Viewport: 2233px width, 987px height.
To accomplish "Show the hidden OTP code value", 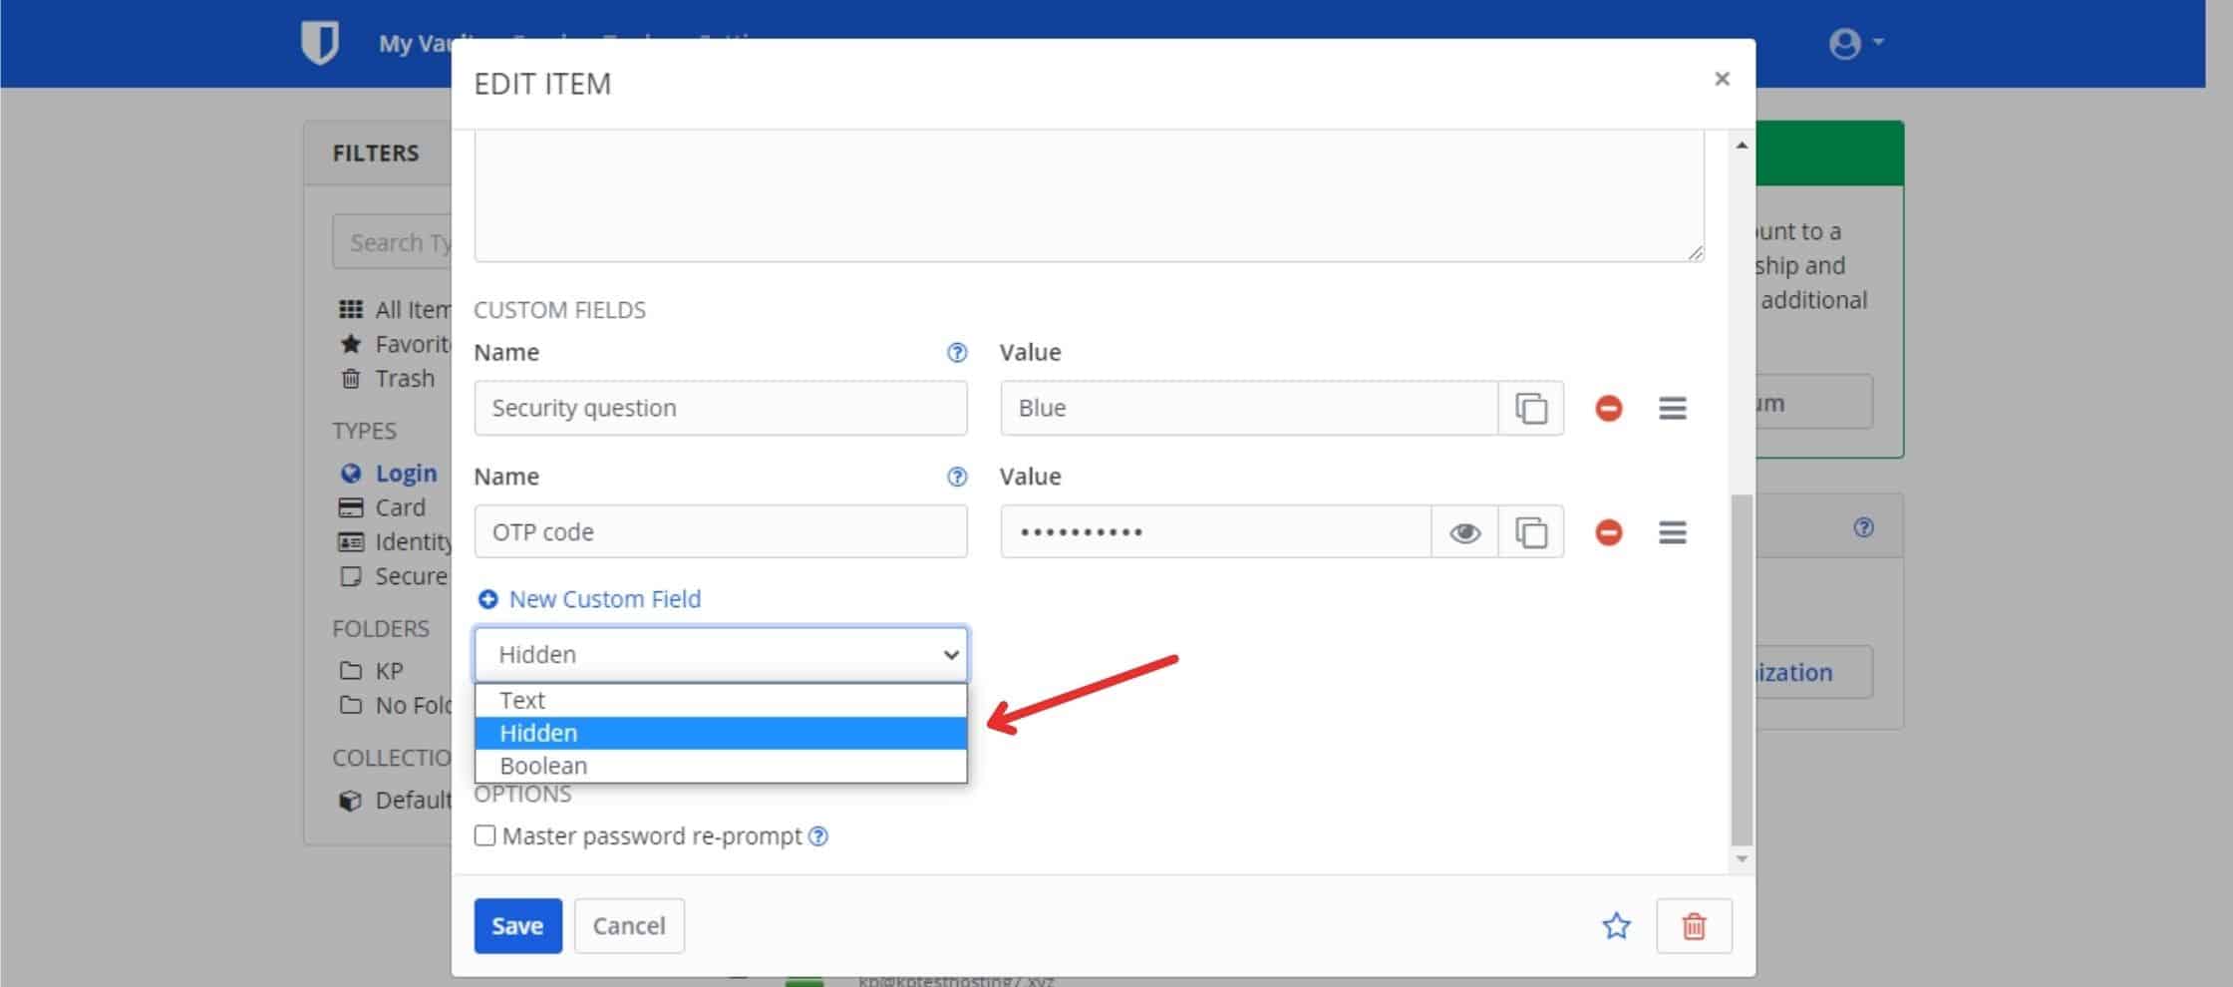I will (x=1464, y=532).
